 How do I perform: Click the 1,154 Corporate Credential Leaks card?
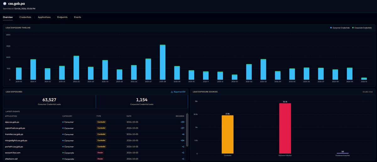pyautogui.click(x=141, y=102)
